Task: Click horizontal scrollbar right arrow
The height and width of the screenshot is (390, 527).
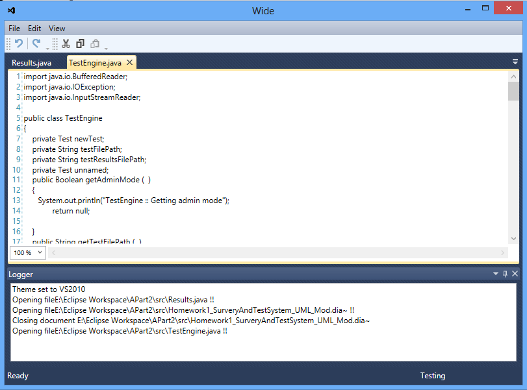Action: point(502,252)
